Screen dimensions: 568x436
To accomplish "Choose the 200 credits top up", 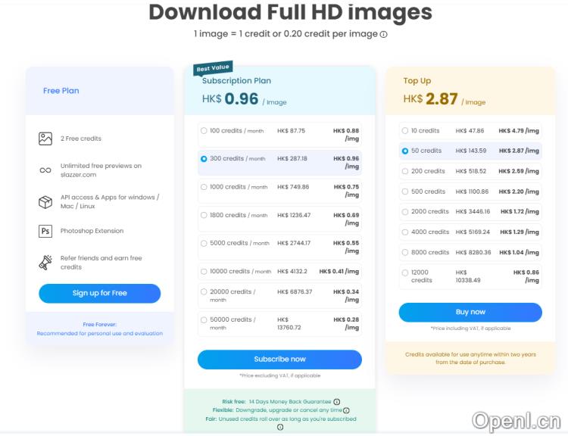I will [405, 172].
